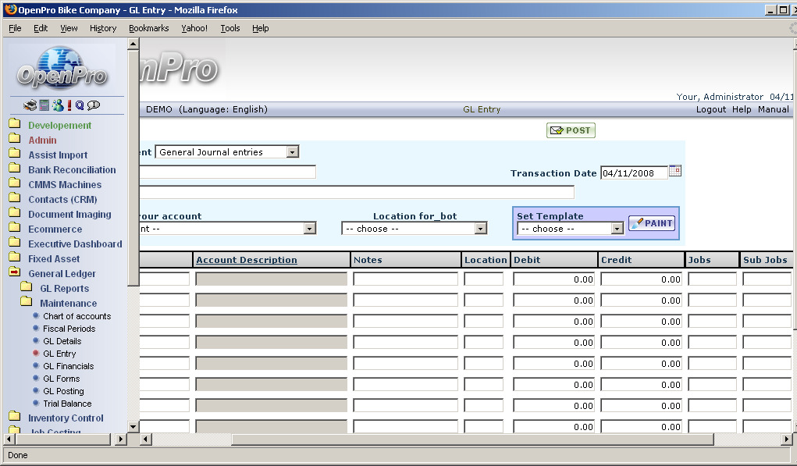Select Chart of accounts in Maintenance
The width and height of the screenshot is (797, 466).
pyautogui.click(x=76, y=316)
